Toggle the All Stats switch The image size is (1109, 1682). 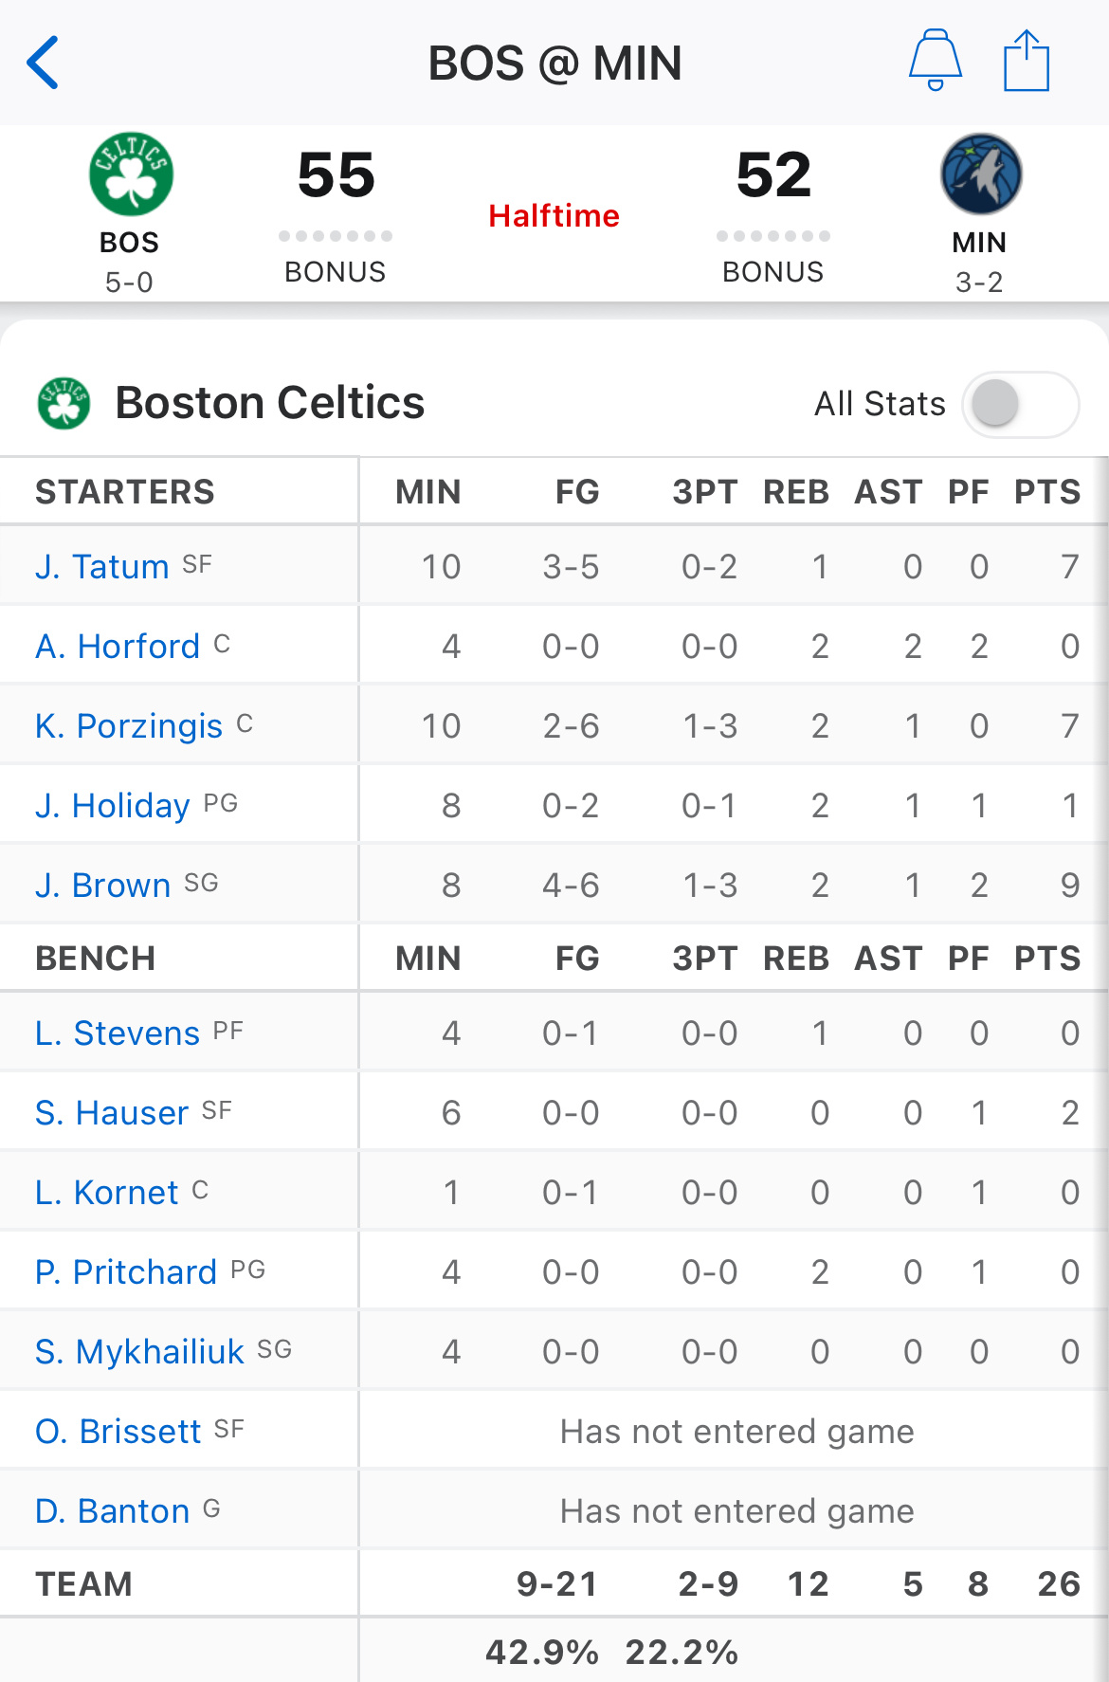1020,404
